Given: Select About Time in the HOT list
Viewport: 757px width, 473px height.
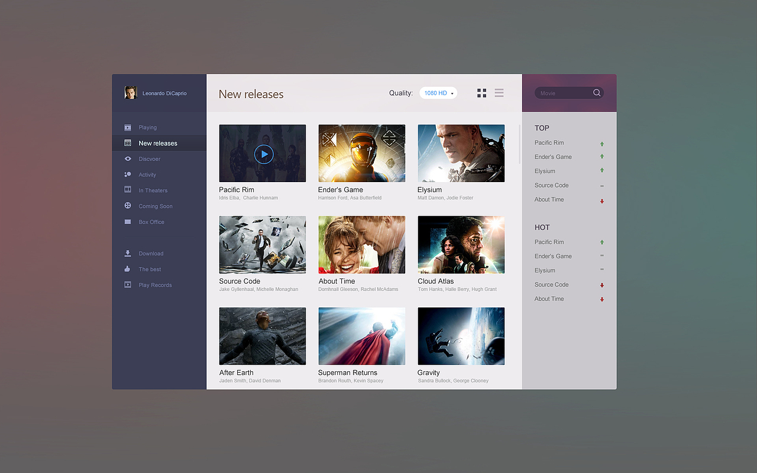Looking at the screenshot, I should [549, 299].
